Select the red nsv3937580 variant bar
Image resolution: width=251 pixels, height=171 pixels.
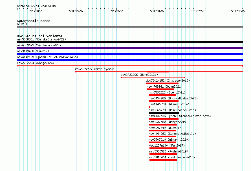click(x=163, y=125)
